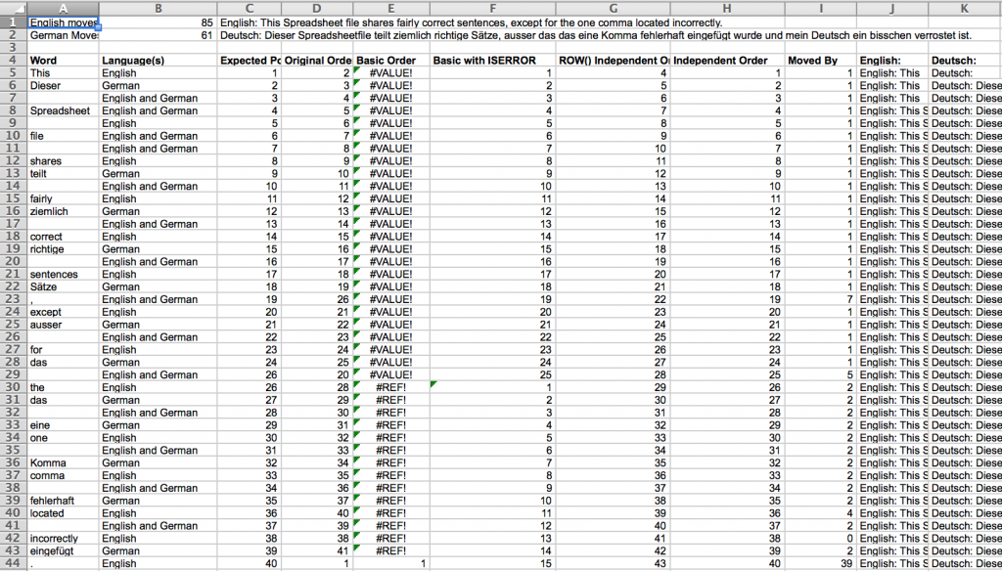The height and width of the screenshot is (571, 1002).
Task: Click Moved By value 7 in row 23
Action: pos(821,299)
